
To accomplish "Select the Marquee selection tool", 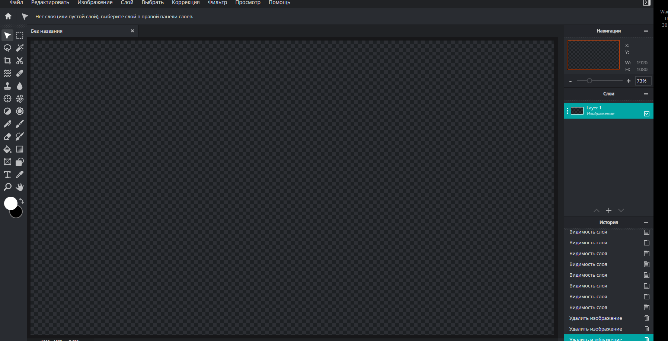I will [20, 35].
